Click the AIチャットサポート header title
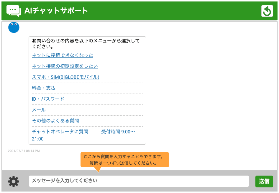The height and width of the screenshot is (193, 279). 56,11
